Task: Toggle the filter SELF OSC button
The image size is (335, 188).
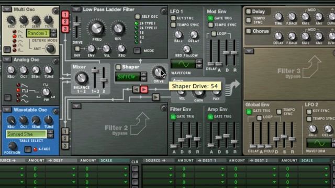Action: (x=137, y=16)
